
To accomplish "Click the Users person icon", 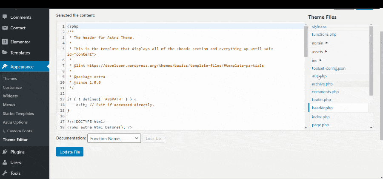I will coord(5,162).
